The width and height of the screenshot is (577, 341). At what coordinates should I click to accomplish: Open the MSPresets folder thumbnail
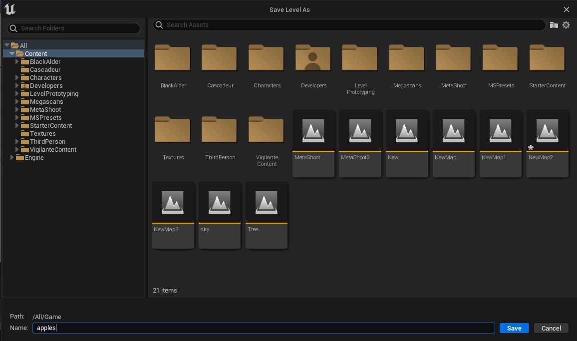501,58
